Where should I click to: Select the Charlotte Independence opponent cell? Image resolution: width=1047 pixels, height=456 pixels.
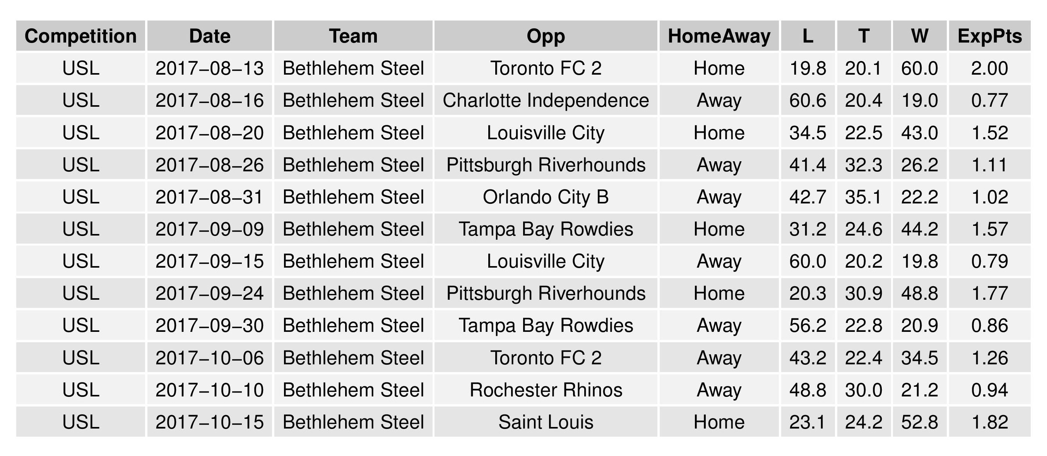click(546, 101)
